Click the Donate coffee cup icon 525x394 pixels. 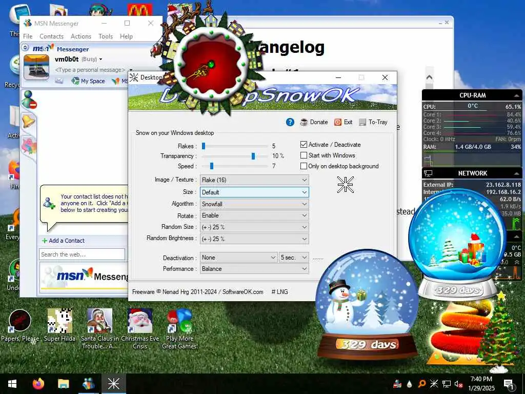304,122
